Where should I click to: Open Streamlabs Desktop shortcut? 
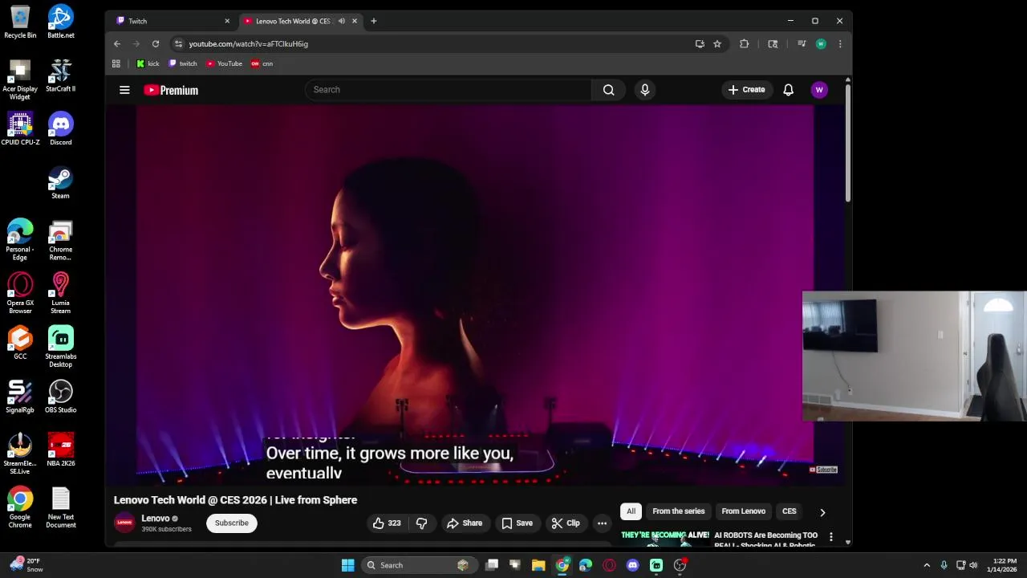click(60, 347)
